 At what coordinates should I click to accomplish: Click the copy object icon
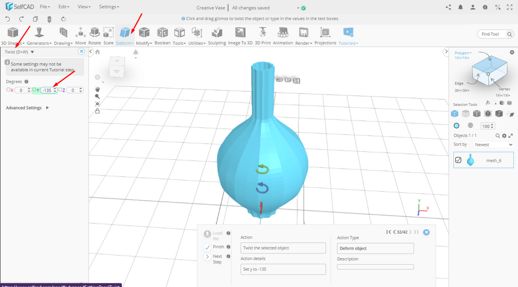pyautogui.click(x=35, y=19)
